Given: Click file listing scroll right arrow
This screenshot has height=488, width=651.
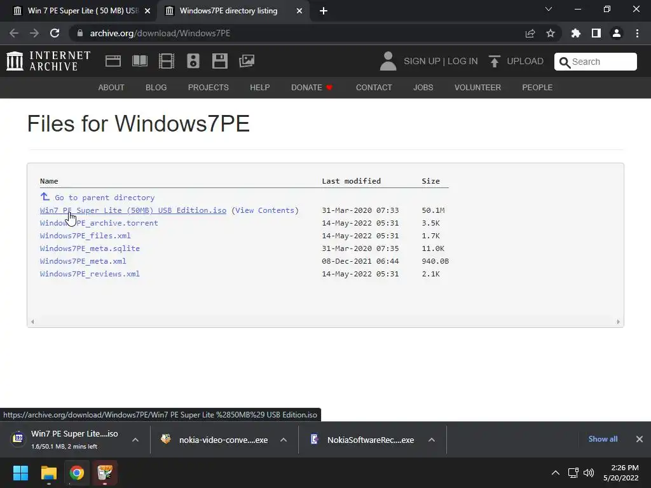Looking at the screenshot, I should click(618, 322).
